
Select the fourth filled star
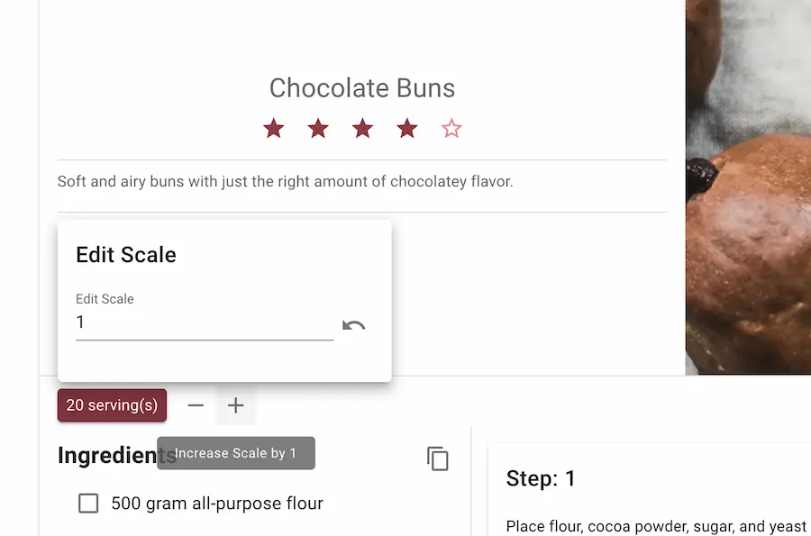coord(407,128)
